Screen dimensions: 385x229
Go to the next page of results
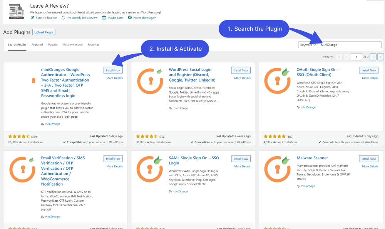[x=373, y=57]
